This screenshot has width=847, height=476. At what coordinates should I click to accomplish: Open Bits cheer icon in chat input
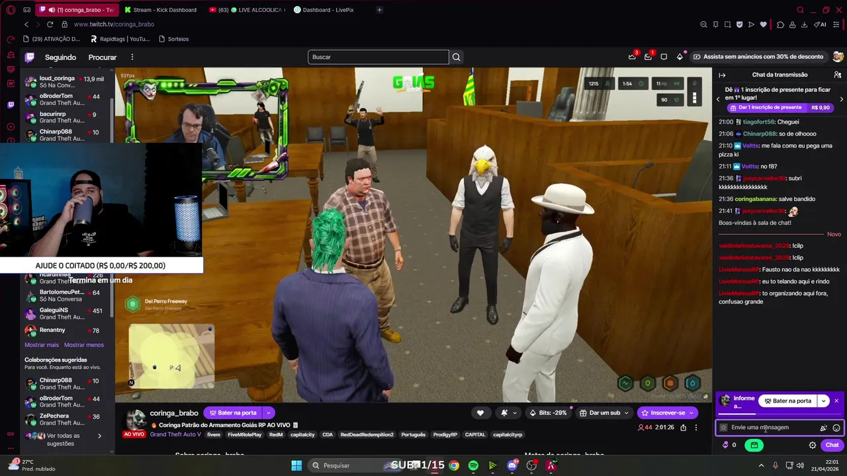tap(824, 428)
